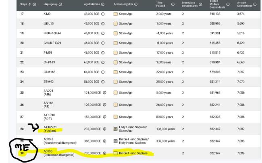Toggle the sort arrow on Steps column
The height and width of the screenshot is (163, 262).
pyautogui.click(x=29, y=4)
